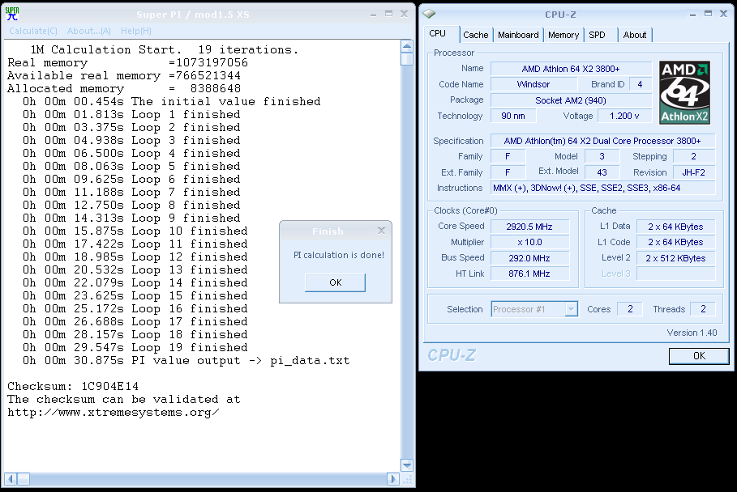The height and width of the screenshot is (492, 737).
Task: Click the Package field Socket AM2 (940)
Action: [571, 100]
